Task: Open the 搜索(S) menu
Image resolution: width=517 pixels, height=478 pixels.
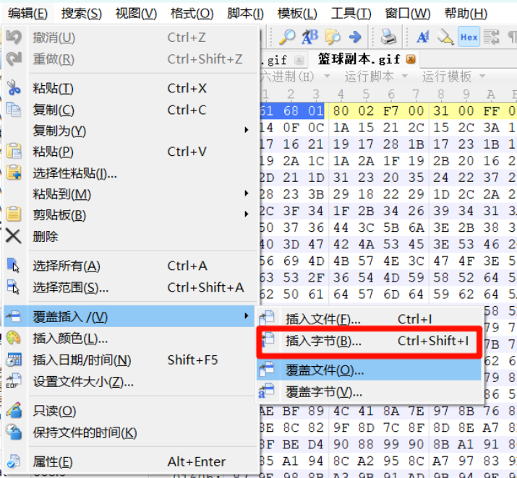Action: point(82,14)
